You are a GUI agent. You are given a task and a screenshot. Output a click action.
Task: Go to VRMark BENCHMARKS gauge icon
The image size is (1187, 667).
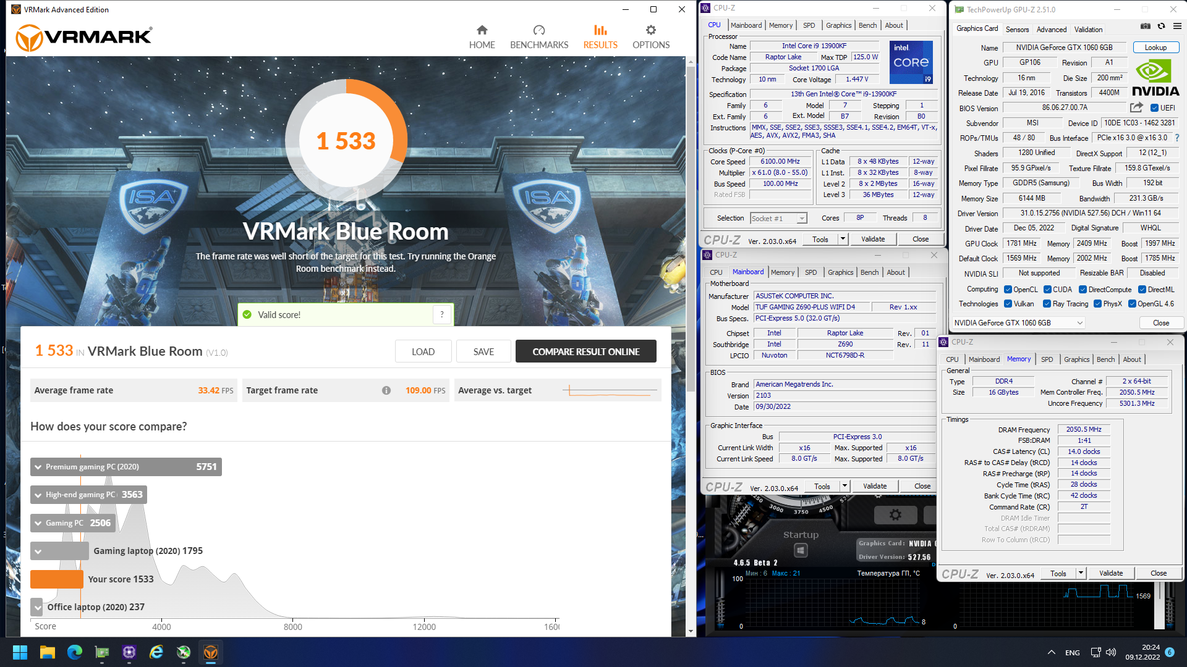click(538, 30)
